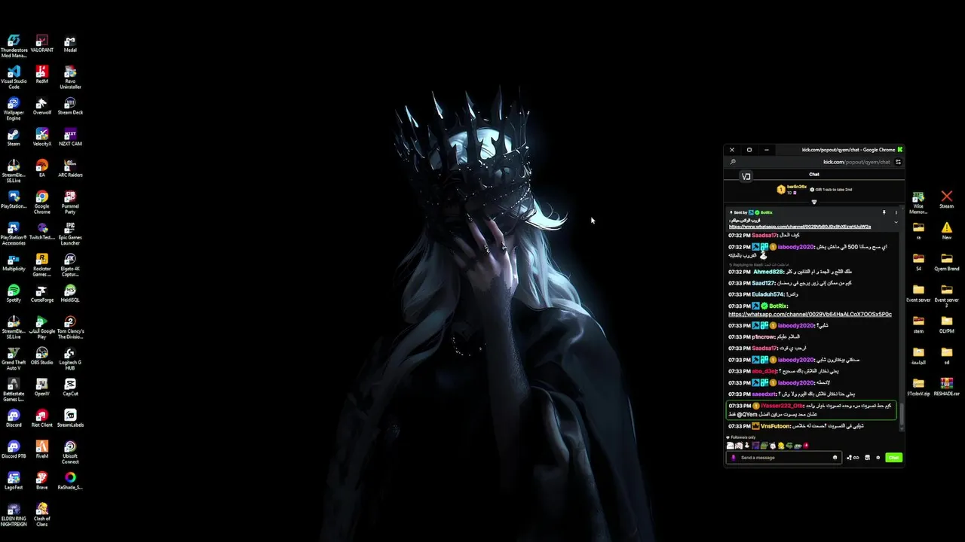The width and height of the screenshot is (965, 542).
Task: Select the Google Chrome desktop icon
Action: pos(41,202)
